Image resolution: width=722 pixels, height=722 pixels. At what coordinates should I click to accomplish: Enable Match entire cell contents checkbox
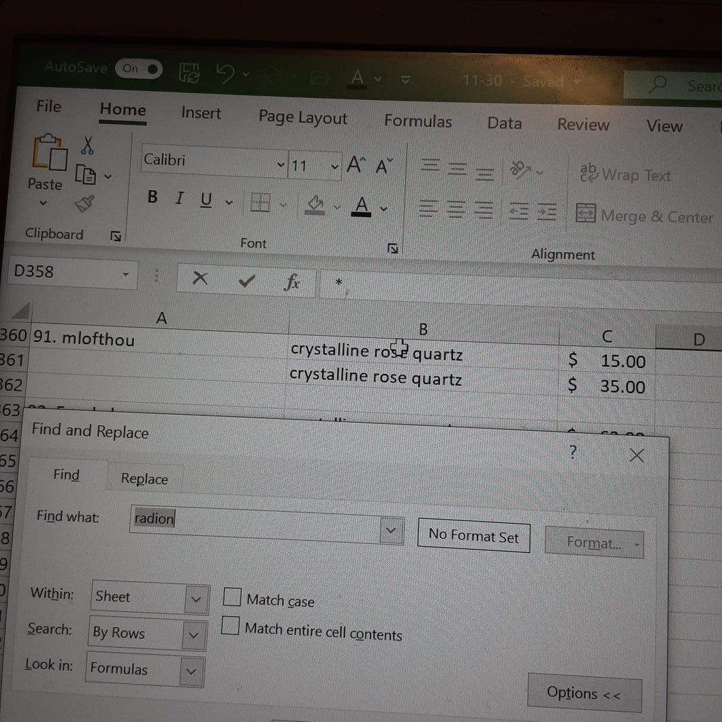click(x=230, y=625)
